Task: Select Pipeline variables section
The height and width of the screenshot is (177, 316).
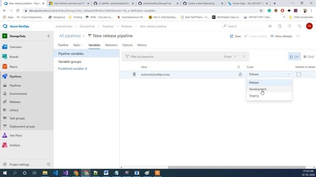Action: point(86,54)
